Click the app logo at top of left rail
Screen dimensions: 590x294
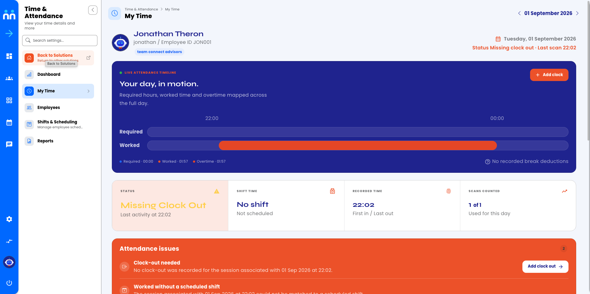pyautogui.click(x=9, y=14)
